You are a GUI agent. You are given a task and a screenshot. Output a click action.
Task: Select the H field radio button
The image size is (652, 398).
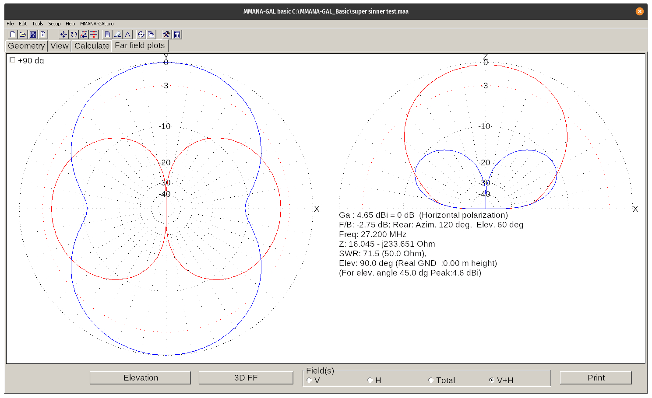pos(370,380)
